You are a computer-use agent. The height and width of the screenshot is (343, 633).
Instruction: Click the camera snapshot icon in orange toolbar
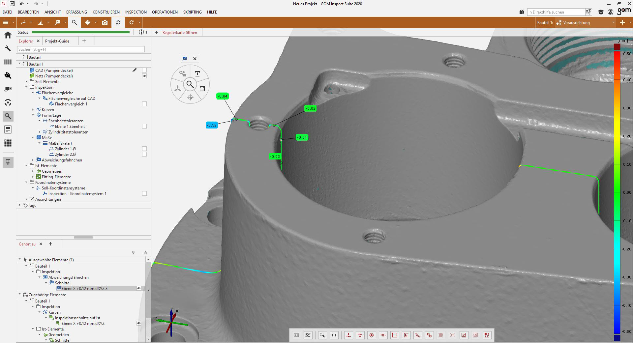coord(105,22)
